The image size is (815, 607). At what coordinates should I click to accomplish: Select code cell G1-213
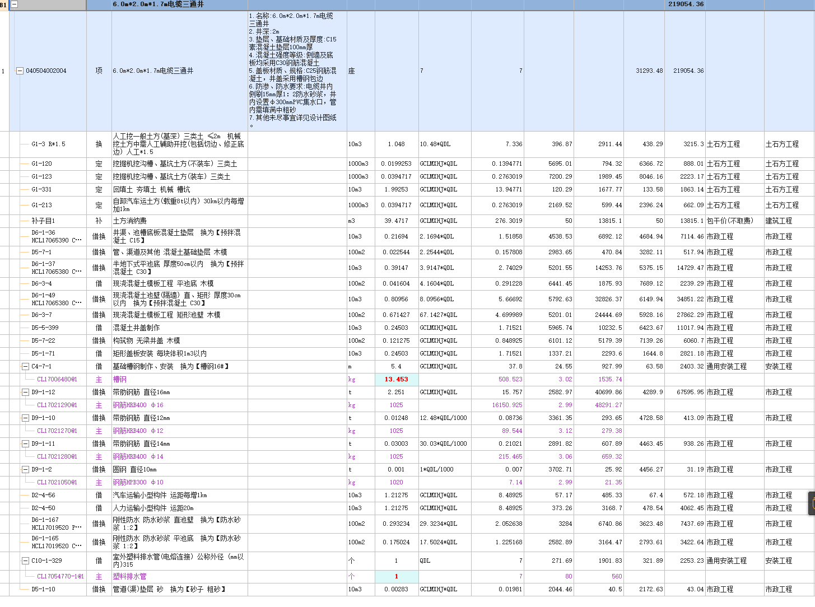(x=42, y=206)
